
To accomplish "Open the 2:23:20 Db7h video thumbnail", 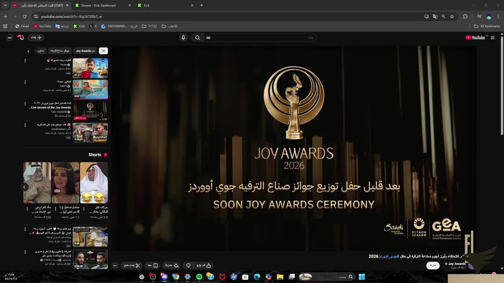I will pyautogui.click(x=90, y=259).
